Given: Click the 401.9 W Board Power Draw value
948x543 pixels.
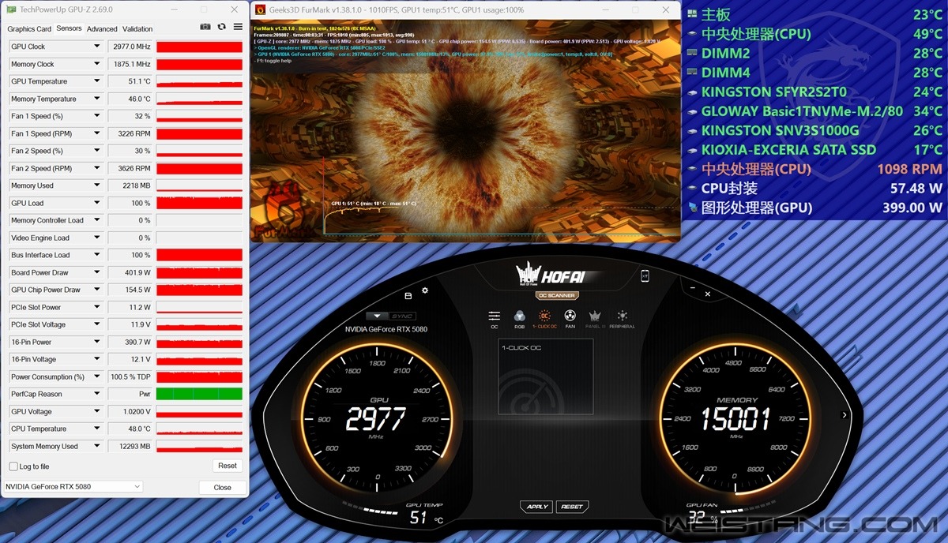Looking at the screenshot, I should (130, 272).
